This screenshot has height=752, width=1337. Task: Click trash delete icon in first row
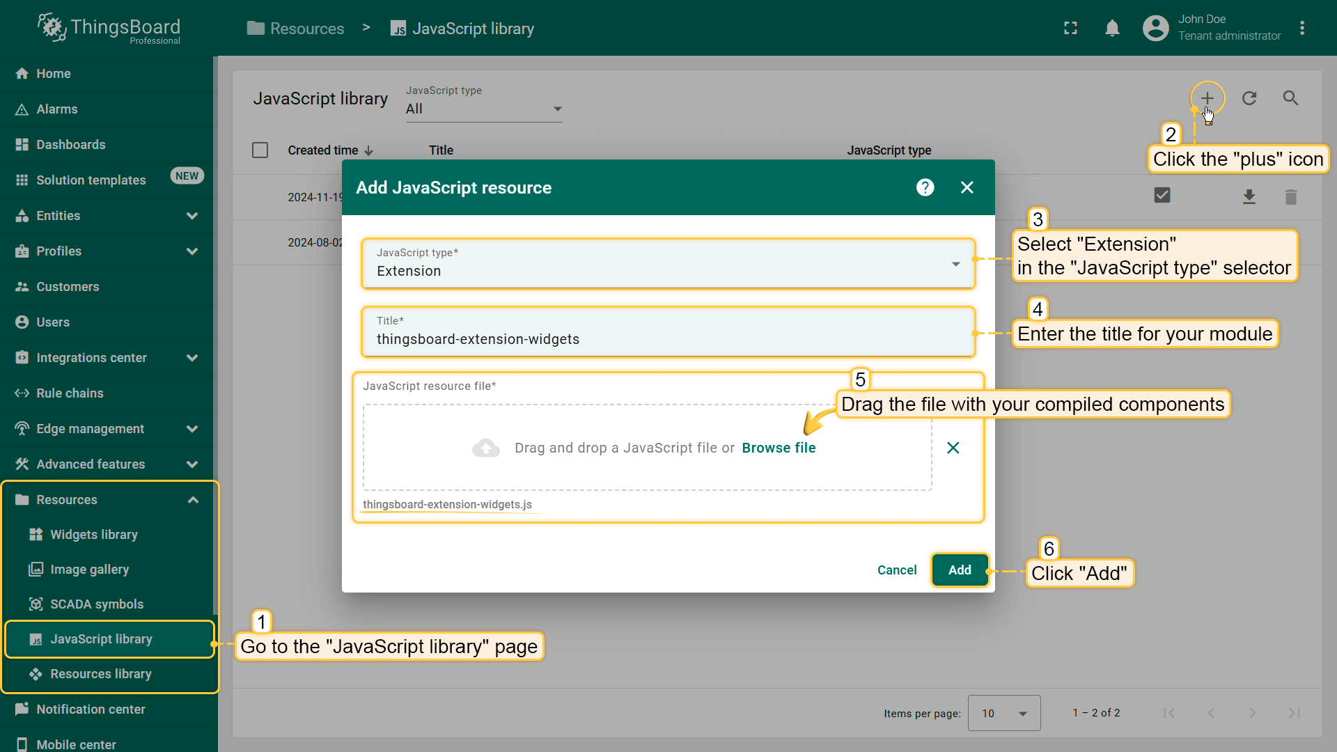point(1290,197)
